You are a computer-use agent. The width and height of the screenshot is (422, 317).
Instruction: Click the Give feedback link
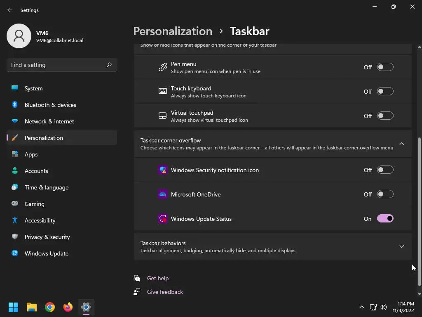pos(165,292)
